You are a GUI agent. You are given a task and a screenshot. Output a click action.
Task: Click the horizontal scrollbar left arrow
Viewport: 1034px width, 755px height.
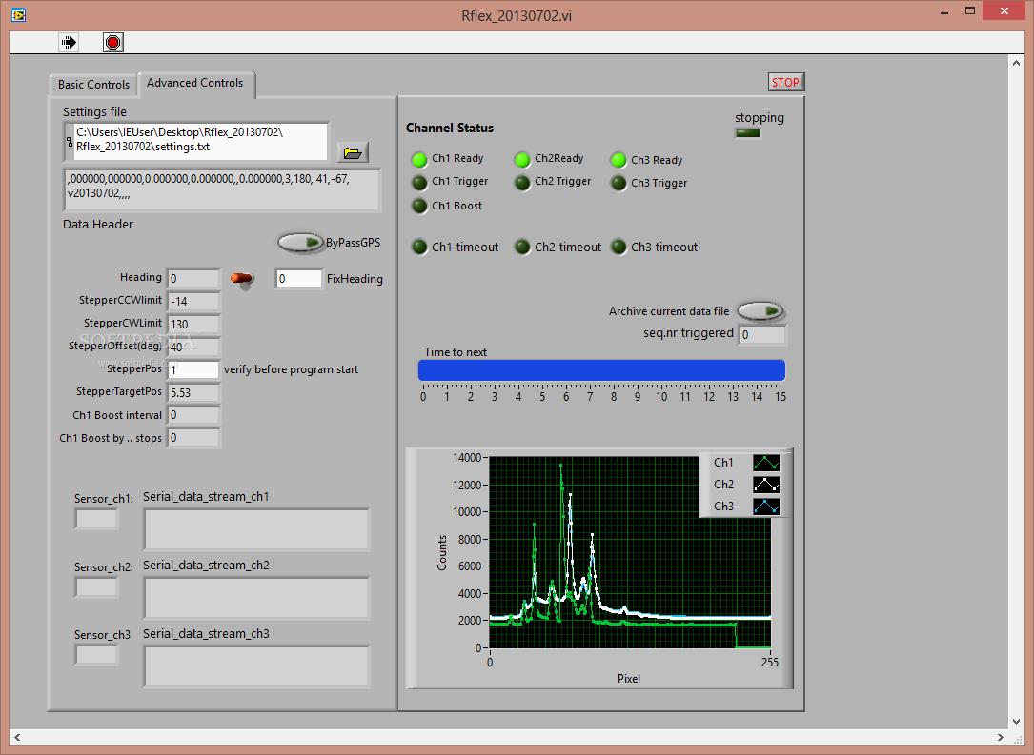tap(17, 737)
